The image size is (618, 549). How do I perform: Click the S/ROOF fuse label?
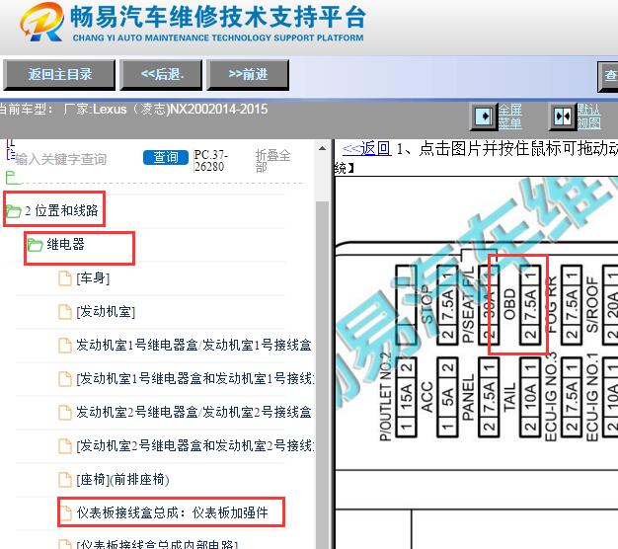point(592,304)
